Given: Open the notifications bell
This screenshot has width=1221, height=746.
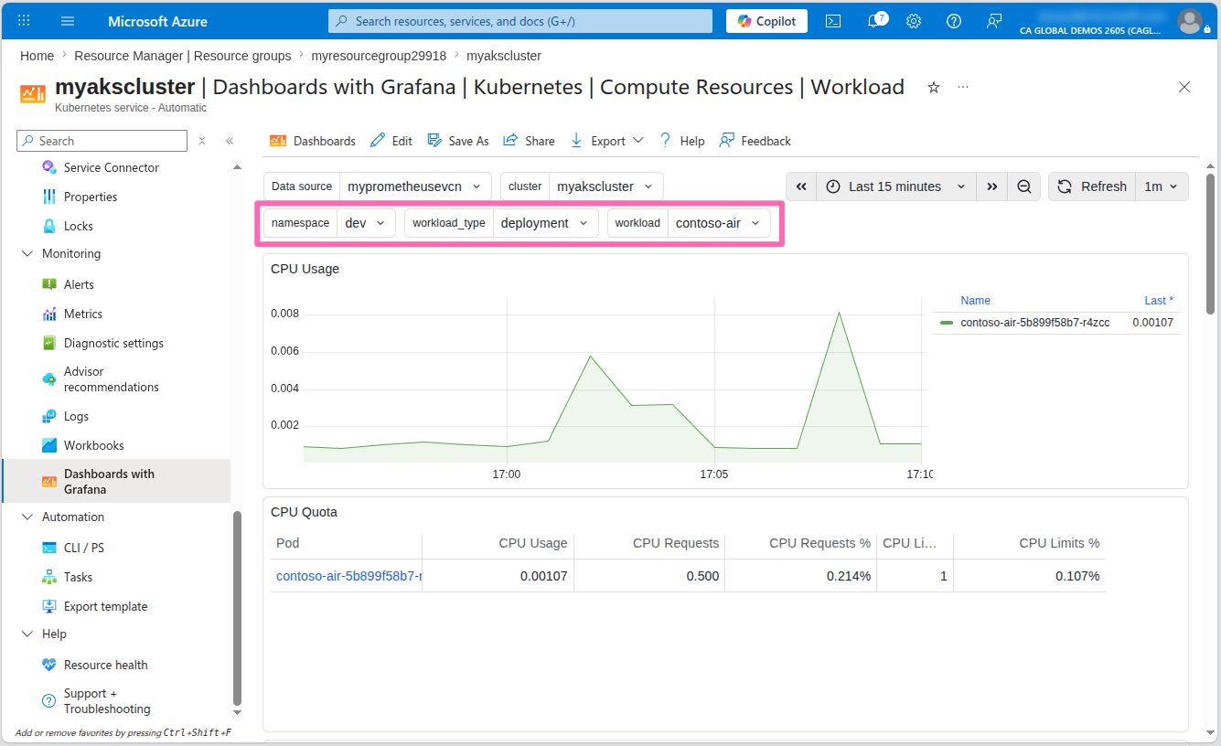Looking at the screenshot, I should 874,21.
